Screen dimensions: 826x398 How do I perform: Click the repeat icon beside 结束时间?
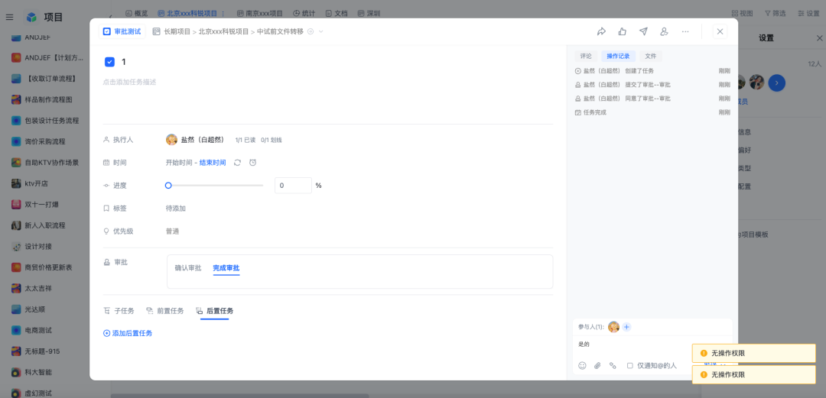click(238, 163)
